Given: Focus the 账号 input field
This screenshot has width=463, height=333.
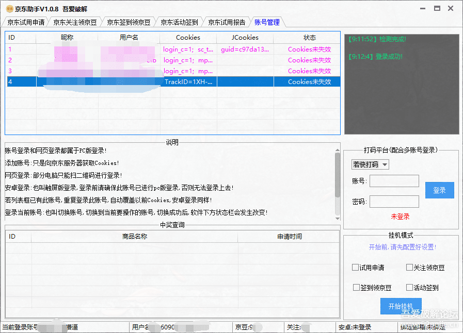Looking at the screenshot, I should tap(394, 181).
